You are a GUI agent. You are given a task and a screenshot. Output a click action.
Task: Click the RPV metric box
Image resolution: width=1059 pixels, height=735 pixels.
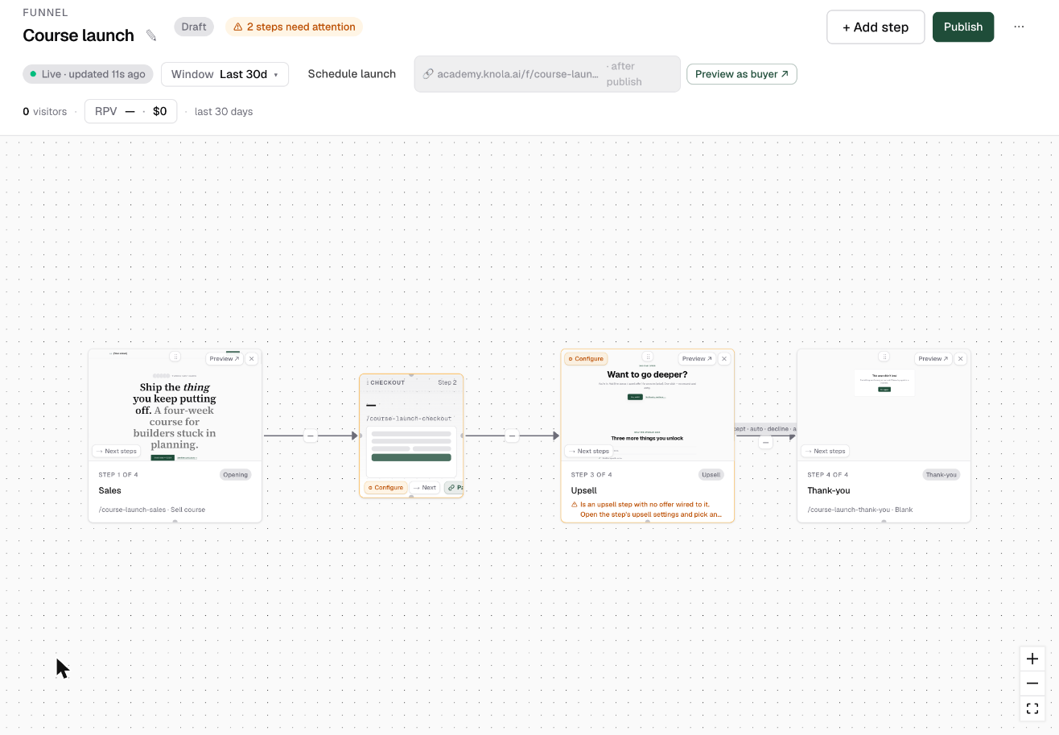130,111
